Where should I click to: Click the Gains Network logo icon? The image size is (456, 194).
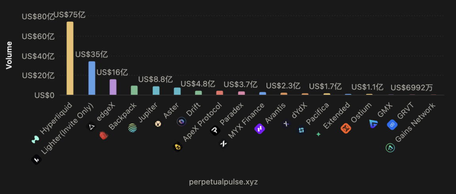pos(390,148)
